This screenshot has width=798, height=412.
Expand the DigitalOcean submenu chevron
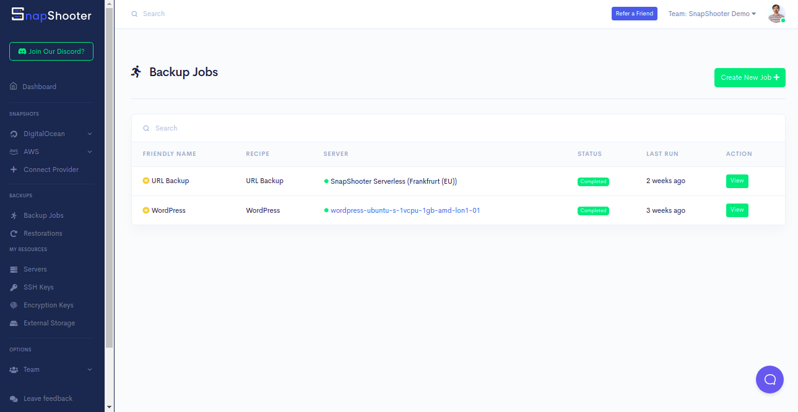pyautogui.click(x=90, y=134)
